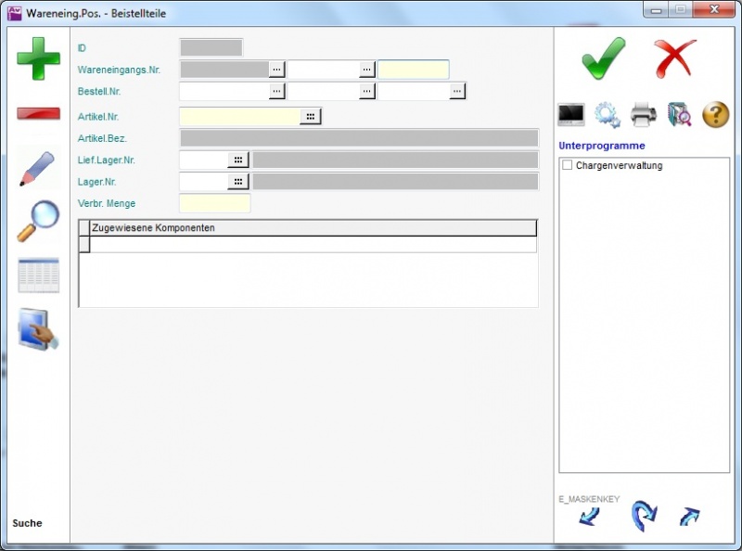Click first Bestell.Nr. ellipsis button
Screen dimensions: 742x551
point(276,91)
